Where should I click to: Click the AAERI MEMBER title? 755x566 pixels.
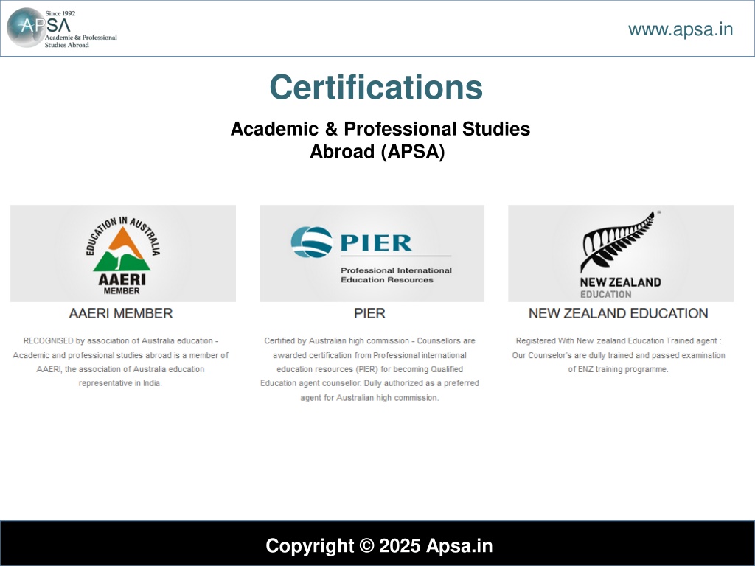pos(121,313)
